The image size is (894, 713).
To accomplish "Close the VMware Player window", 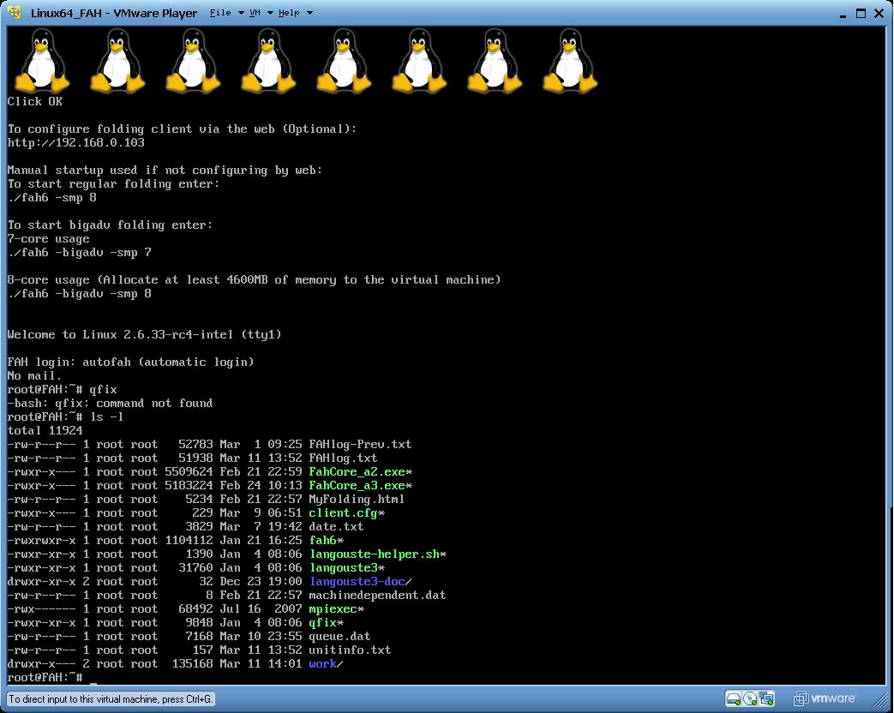I will coord(879,13).
